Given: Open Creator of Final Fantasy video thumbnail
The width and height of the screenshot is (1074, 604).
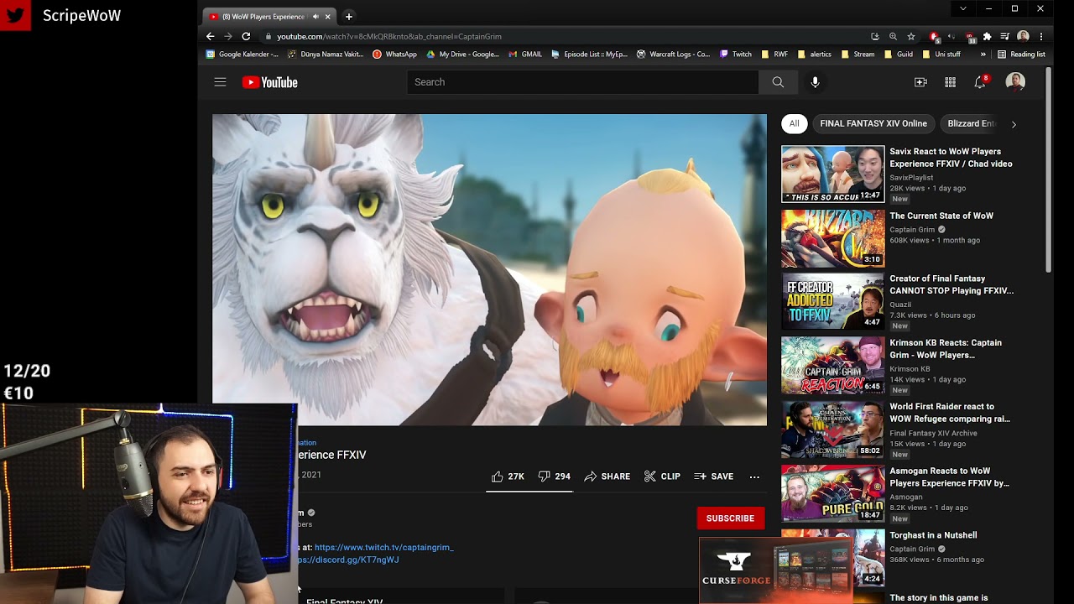Looking at the screenshot, I should pyautogui.click(x=832, y=302).
